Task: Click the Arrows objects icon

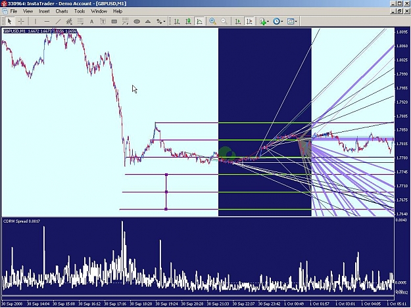Action: coord(159,22)
